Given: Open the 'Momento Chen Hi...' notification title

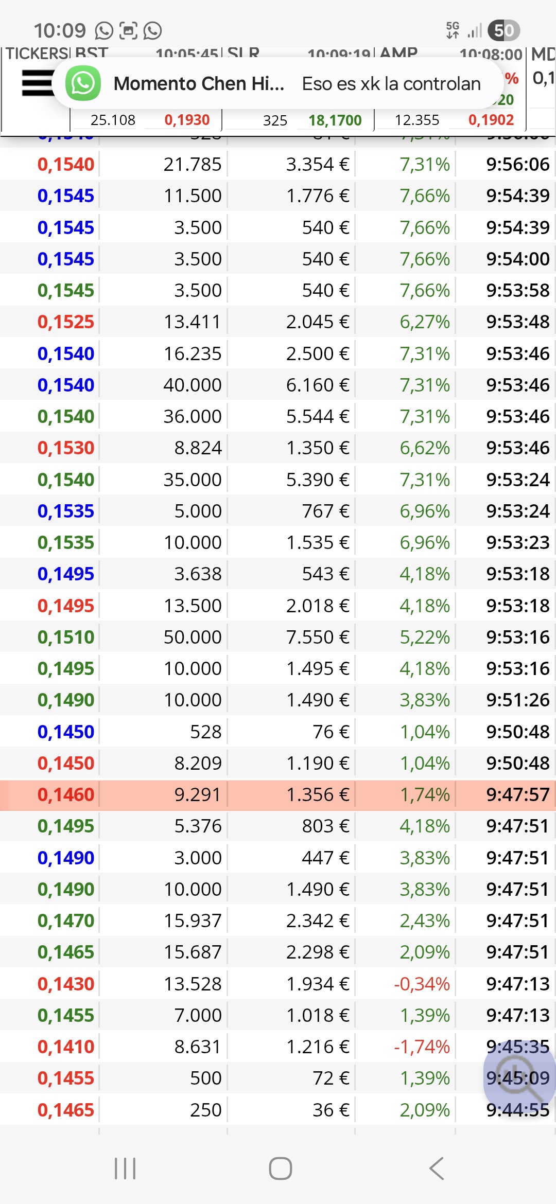Looking at the screenshot, I should (x=199, y=83).
